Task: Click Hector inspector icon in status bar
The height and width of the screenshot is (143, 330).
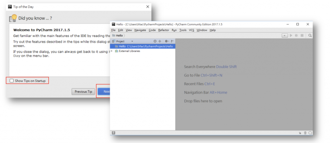Action: pos(305,133)
